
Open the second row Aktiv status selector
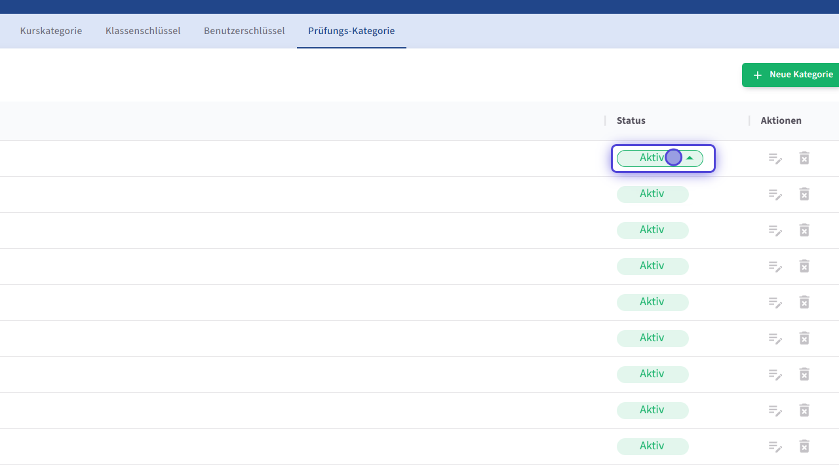(x=652, y=195)
